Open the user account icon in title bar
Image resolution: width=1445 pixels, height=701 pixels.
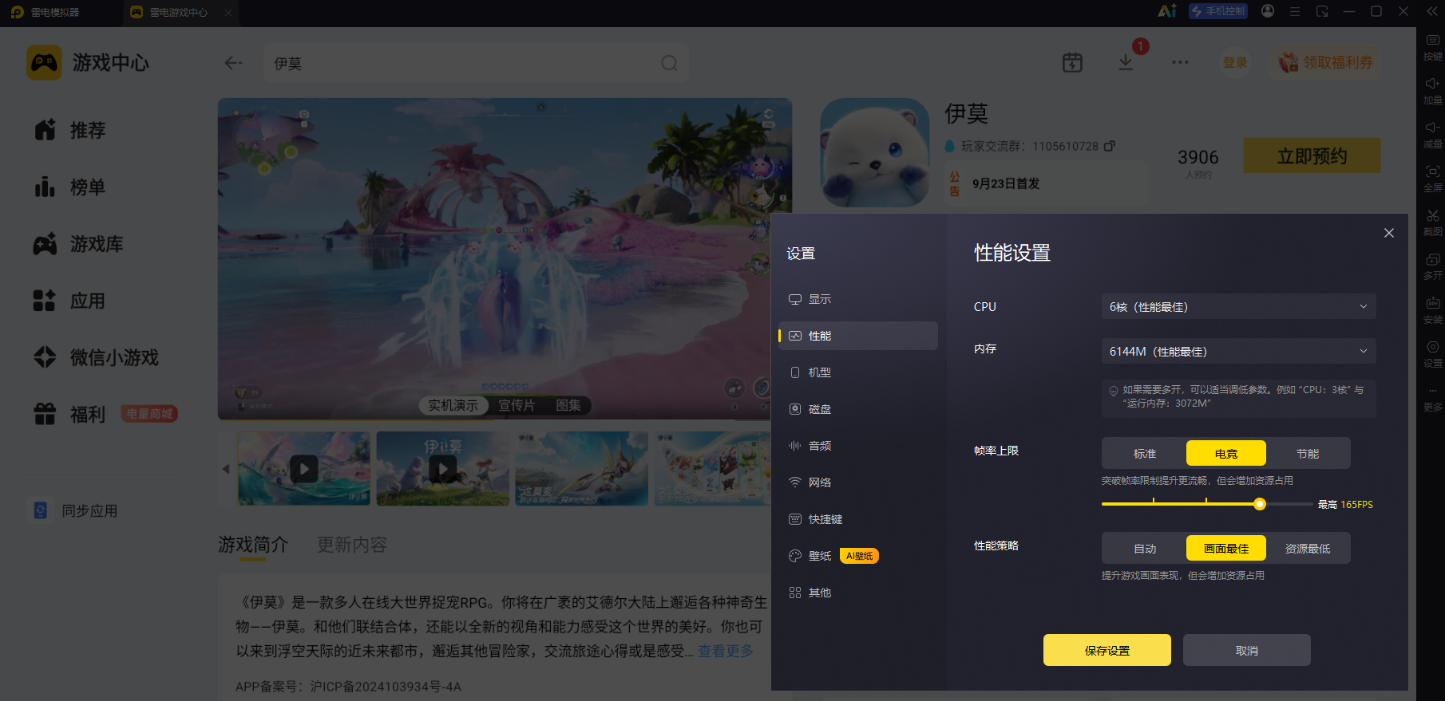point(1268,11)
